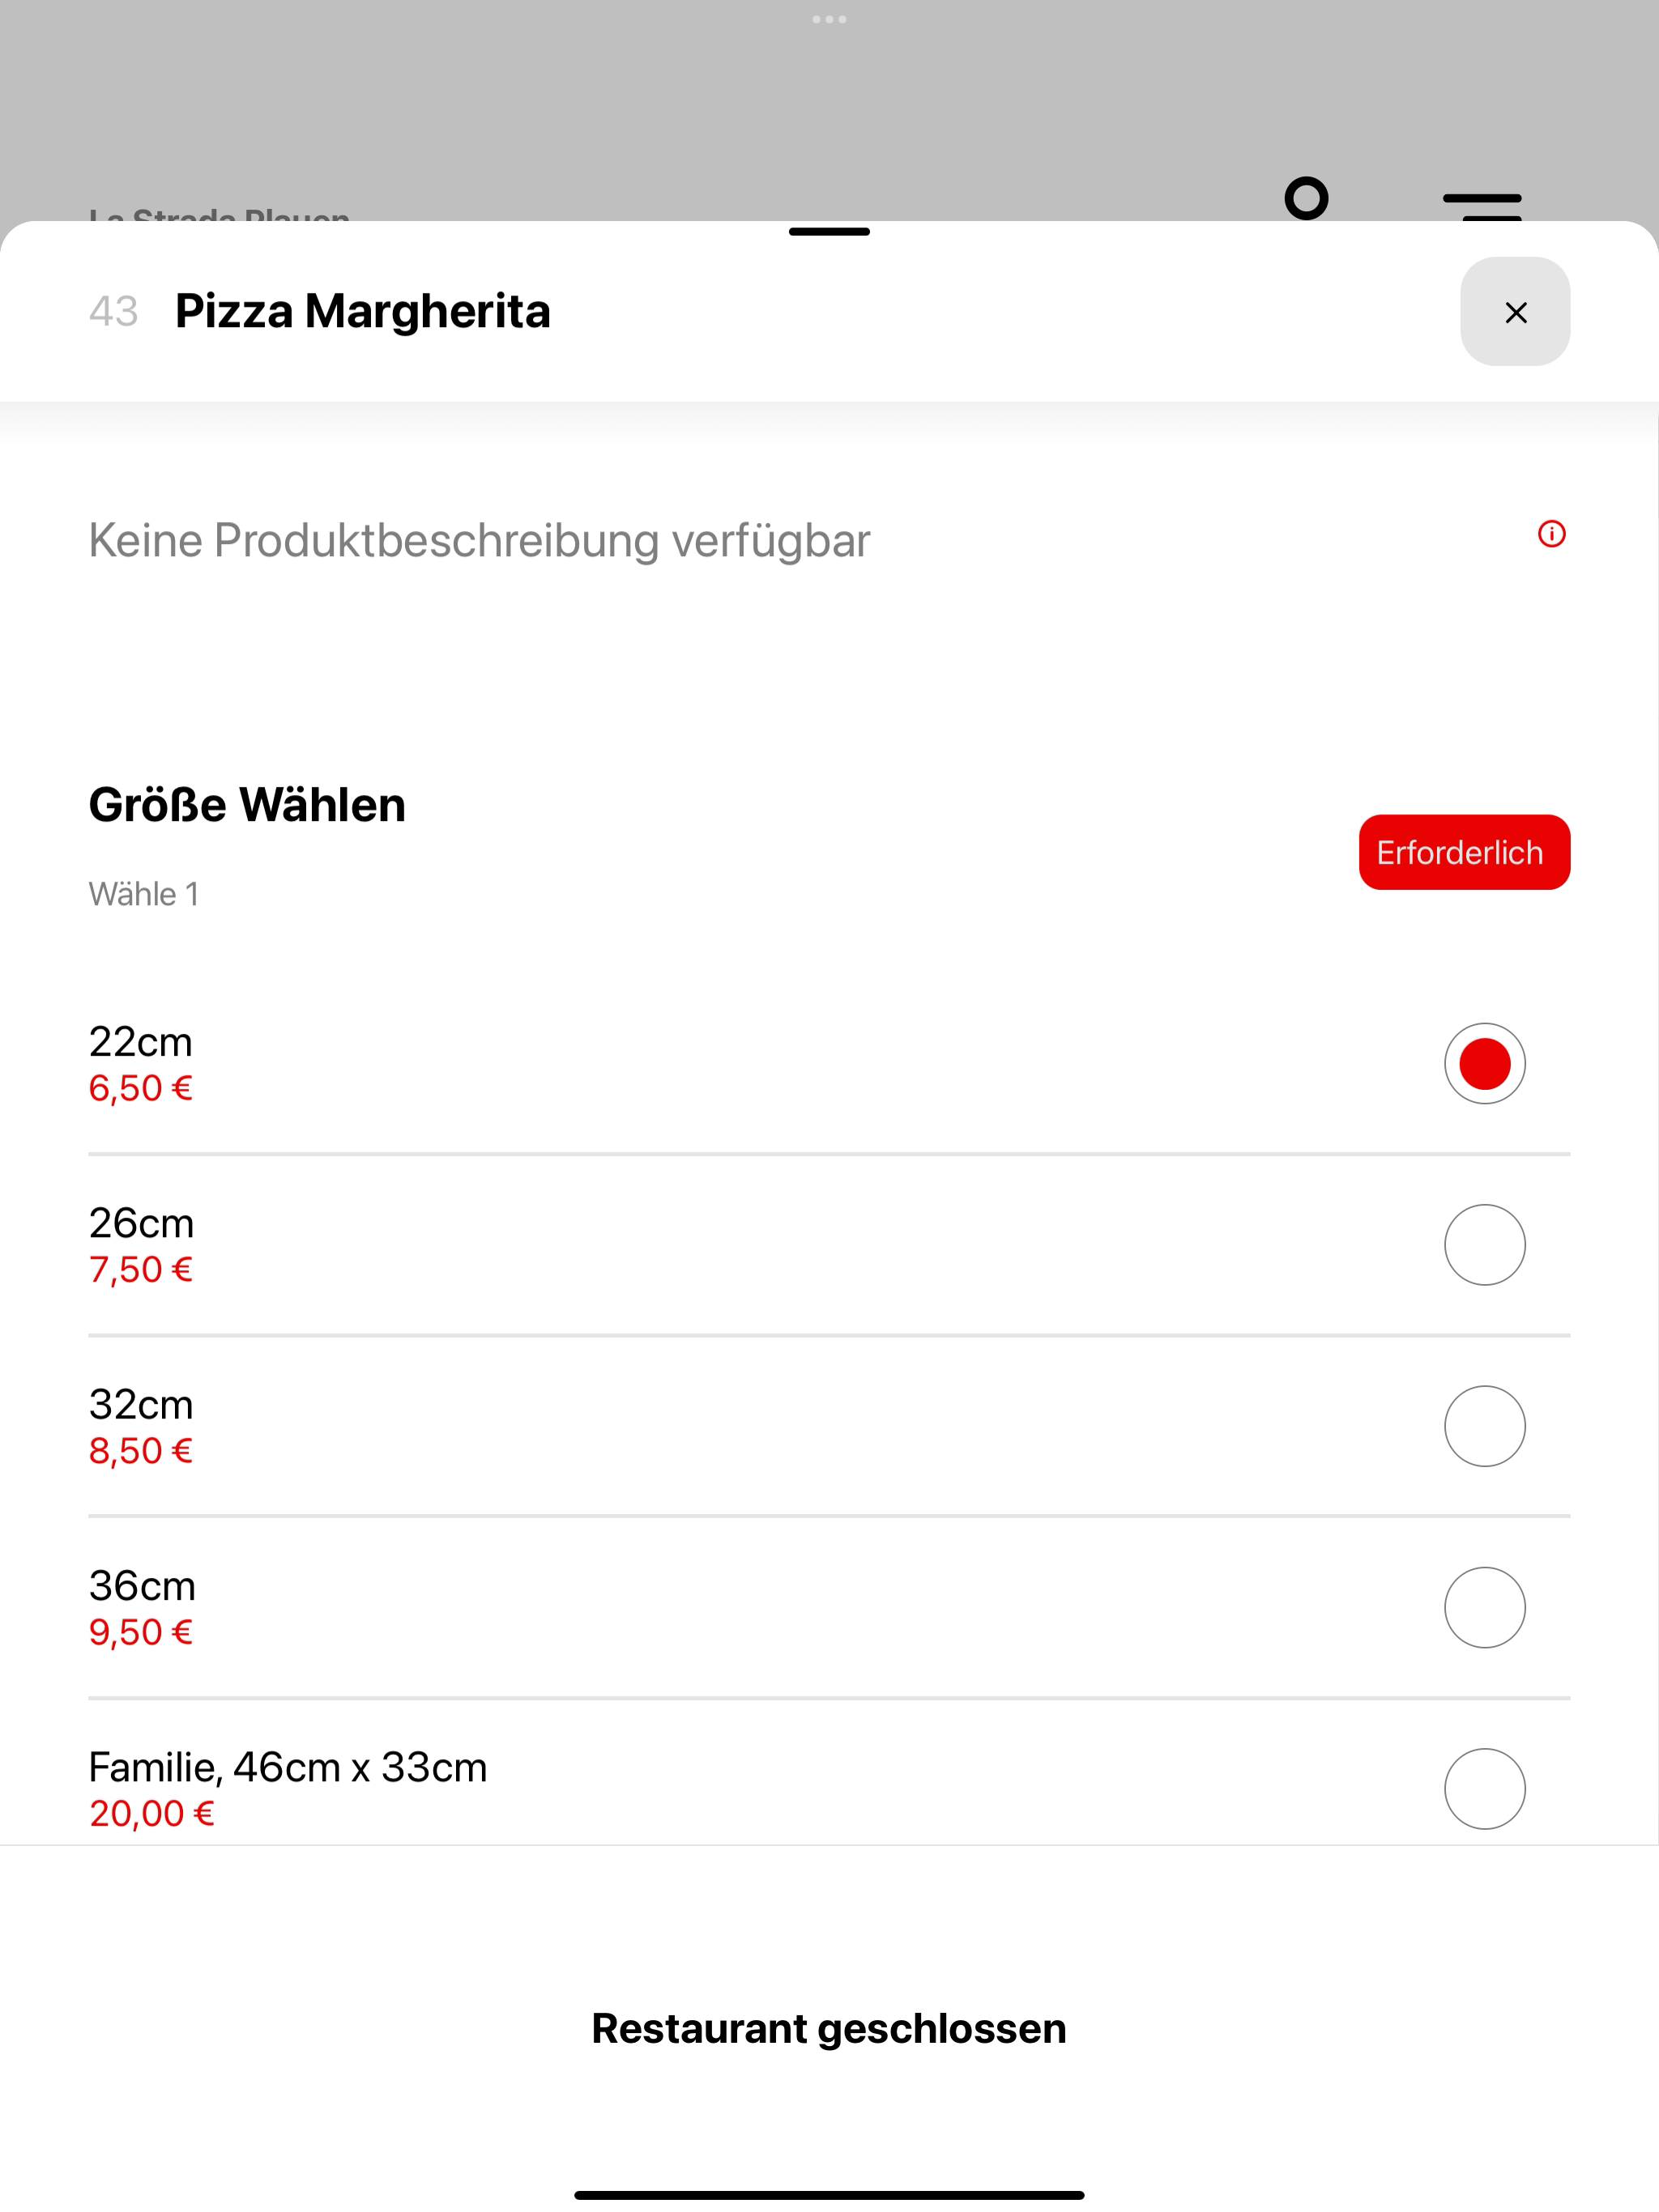This screenshot has height=2212, width=1659.
Task: Select the 36cm radio button
Action: tap(1484, 1607)
